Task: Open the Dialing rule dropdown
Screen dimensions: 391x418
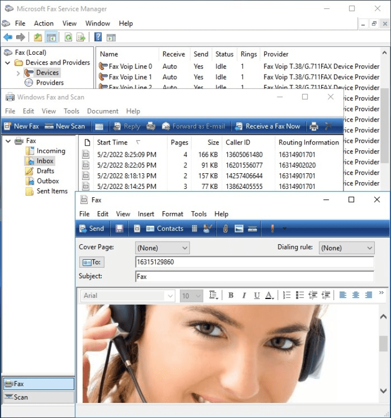Action: point(347,248)
